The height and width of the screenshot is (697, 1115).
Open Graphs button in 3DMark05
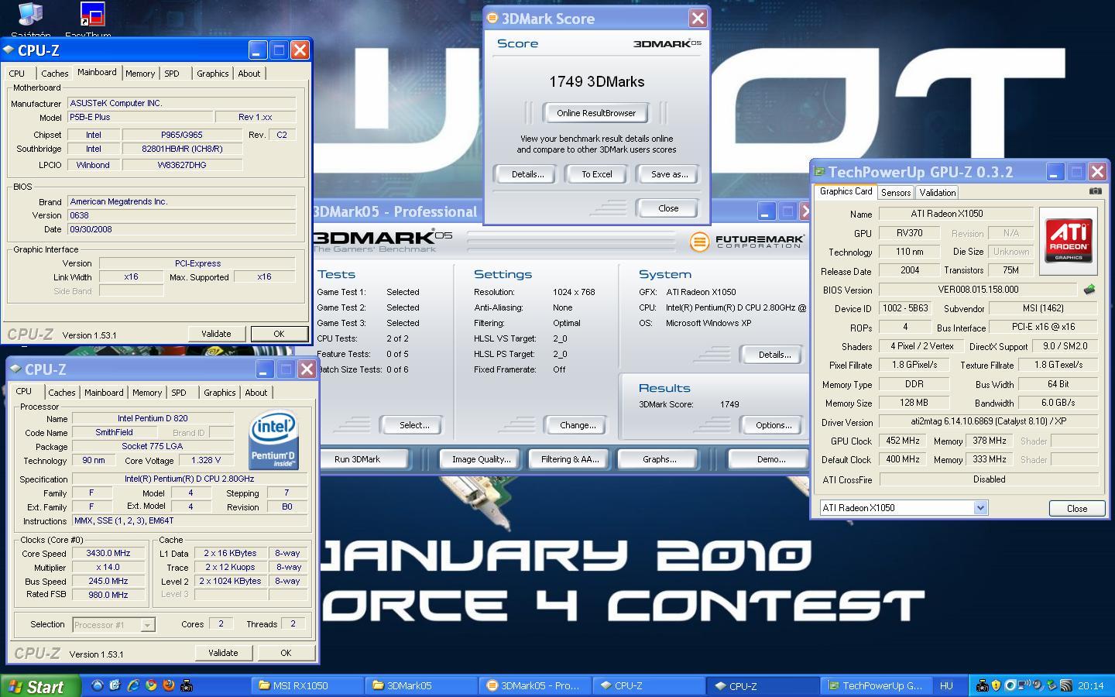tap(659, 459)
